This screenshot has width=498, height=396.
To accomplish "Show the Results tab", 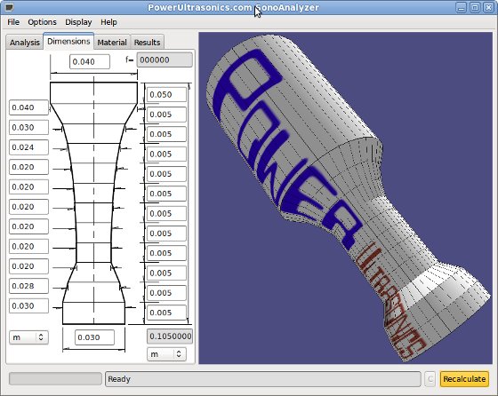I will click(x=147, y=42).
